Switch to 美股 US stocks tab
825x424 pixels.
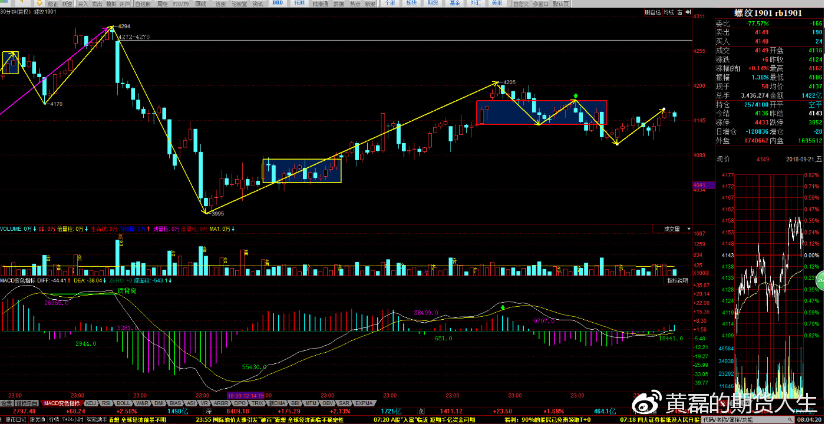(x=497, y=4)
